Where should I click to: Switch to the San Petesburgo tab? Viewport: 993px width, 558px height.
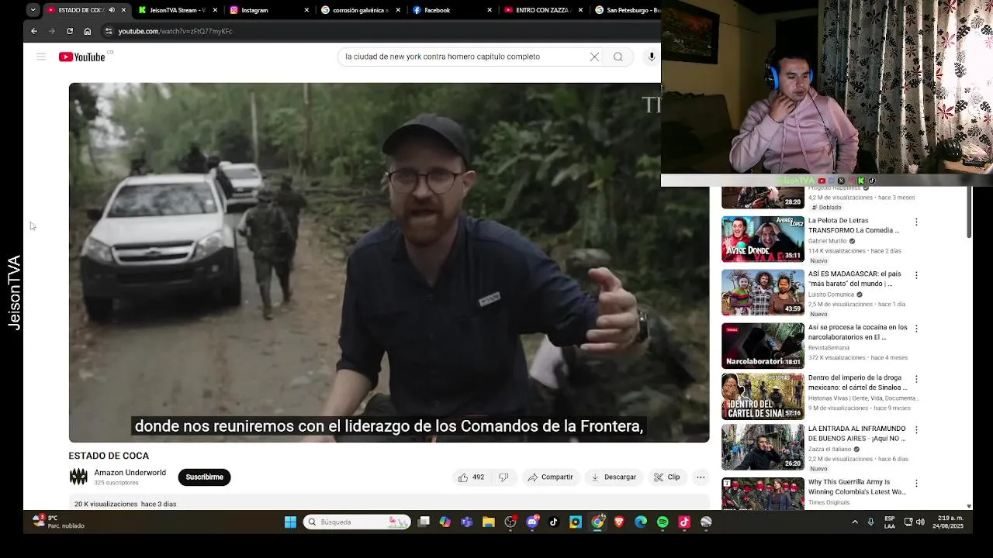point(627,10)
